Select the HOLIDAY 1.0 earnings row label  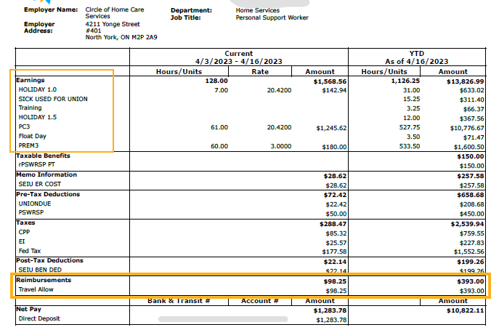39,89
